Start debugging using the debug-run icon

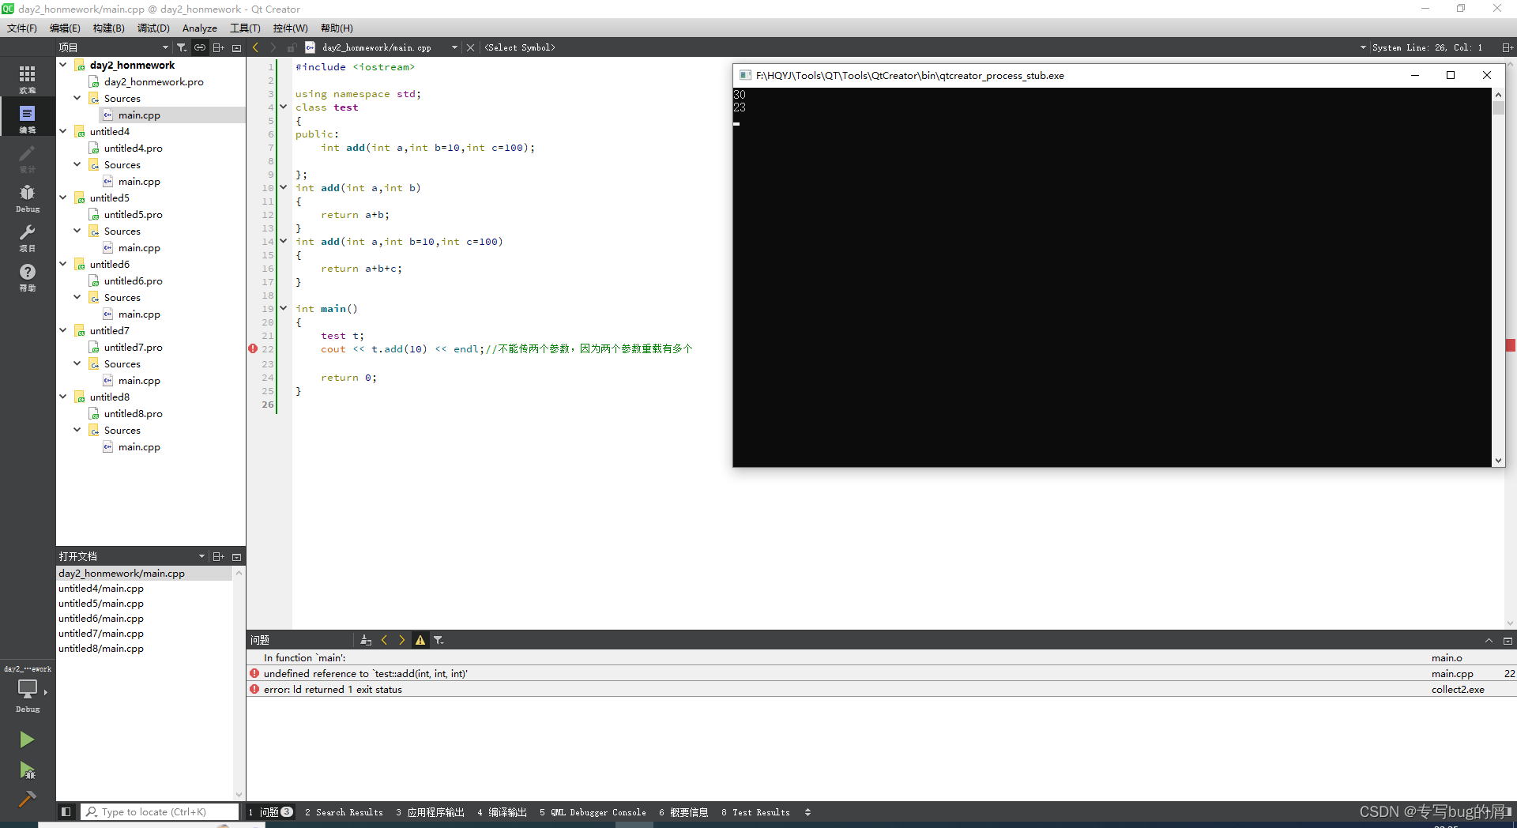pyautogui.click(x=27, y=771)
